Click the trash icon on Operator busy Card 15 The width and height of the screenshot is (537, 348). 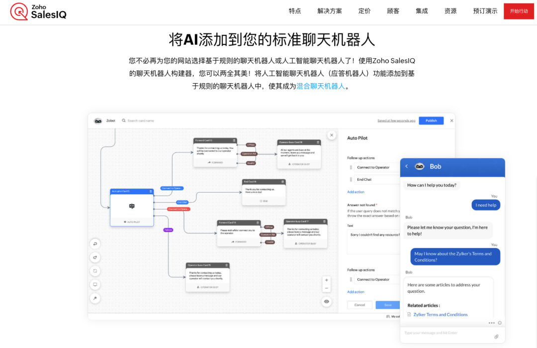tap(227, 265)
